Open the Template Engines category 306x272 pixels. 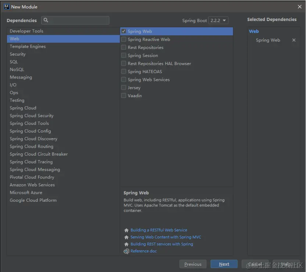(x=63, y=46)
